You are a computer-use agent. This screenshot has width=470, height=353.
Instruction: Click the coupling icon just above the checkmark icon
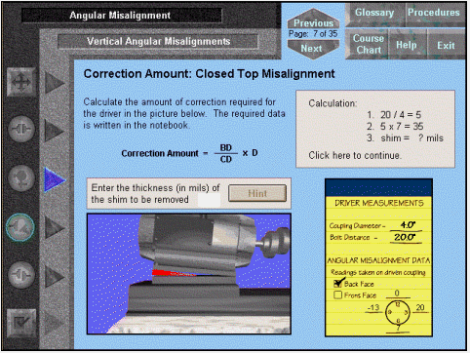pos(21,275)
